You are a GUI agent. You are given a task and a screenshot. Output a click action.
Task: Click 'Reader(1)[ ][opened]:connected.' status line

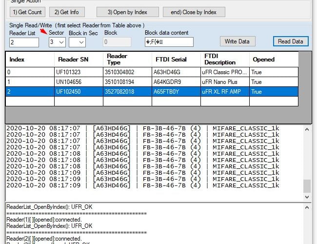44,220
